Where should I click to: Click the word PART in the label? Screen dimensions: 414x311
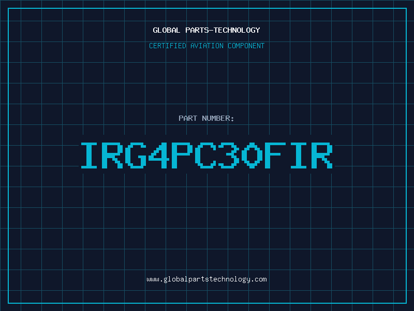click(x=188, y=118)
